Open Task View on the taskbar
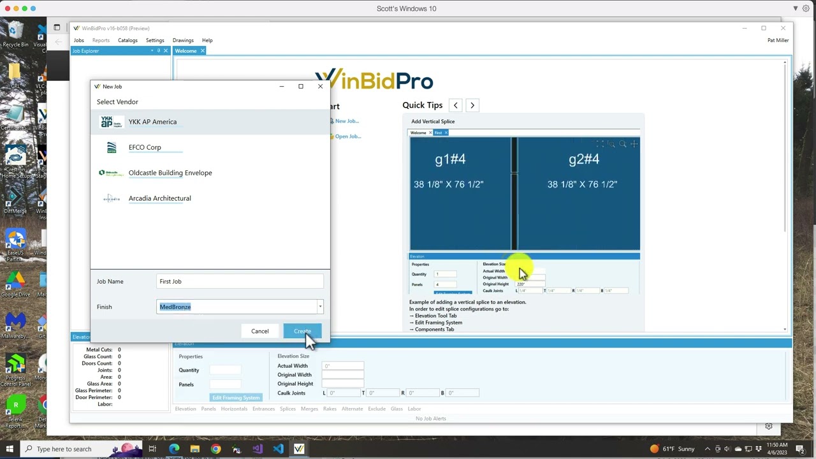 [x=152, y=449]
